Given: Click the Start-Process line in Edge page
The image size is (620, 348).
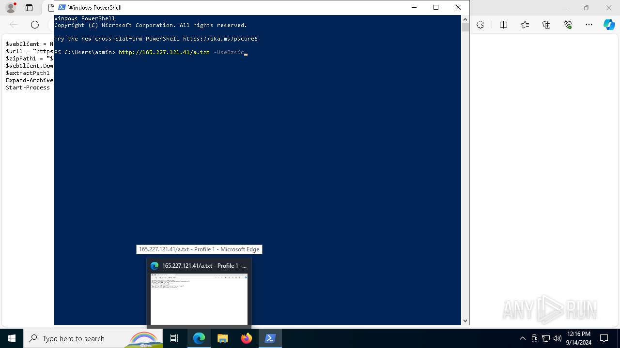Looking at the screenshot, I should 28,87.
